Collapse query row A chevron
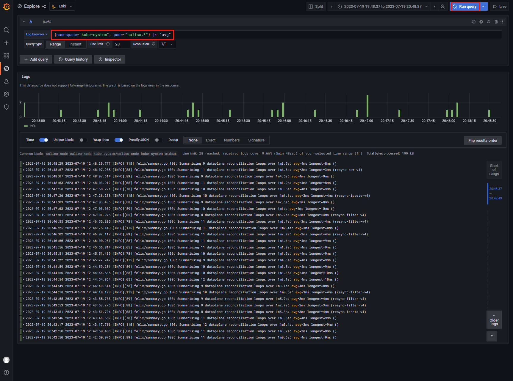This screenshot has width=513, height=381. pos(24,22)
